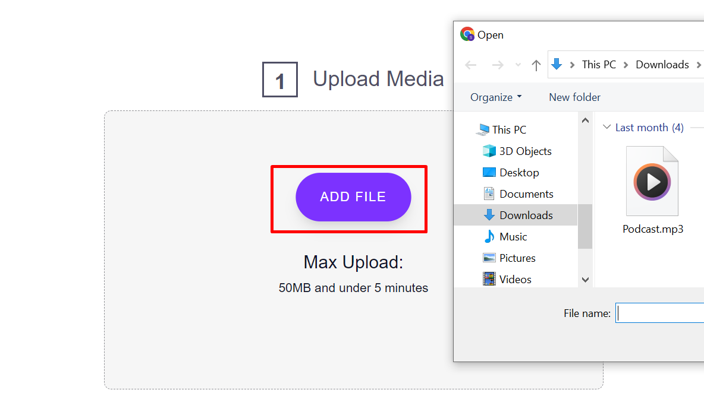Screen dimensions: 704x409
Task: Open 3D Objects folder in sidebar
Action: 525,151
